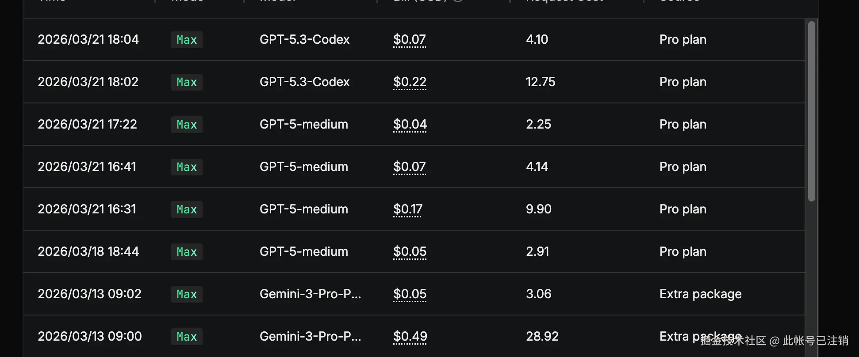Click the Max badge on the 16:41 row
The width and height of the screenshot is (859, 357).
187,167
